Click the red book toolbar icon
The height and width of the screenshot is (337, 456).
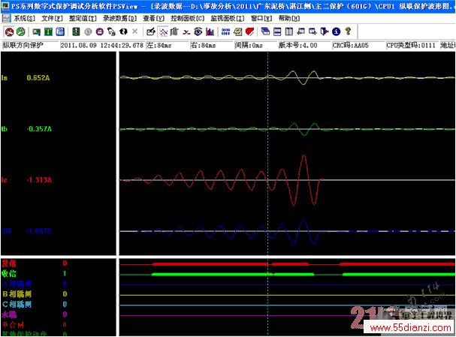[249, 32]
